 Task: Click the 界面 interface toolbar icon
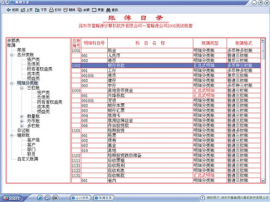click(x=94, y=10)
